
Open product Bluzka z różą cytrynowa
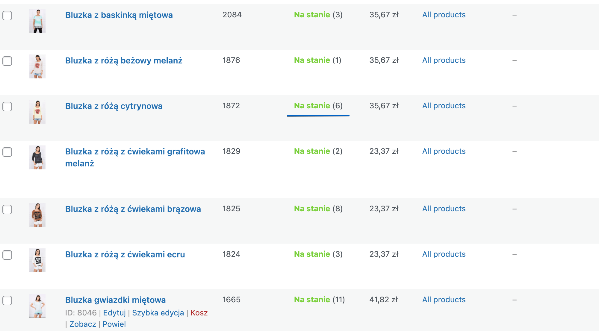[x=114, y=106]
